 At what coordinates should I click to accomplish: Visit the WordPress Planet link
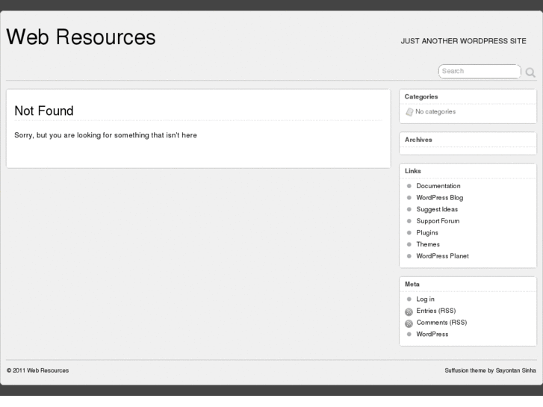(442, 256)
